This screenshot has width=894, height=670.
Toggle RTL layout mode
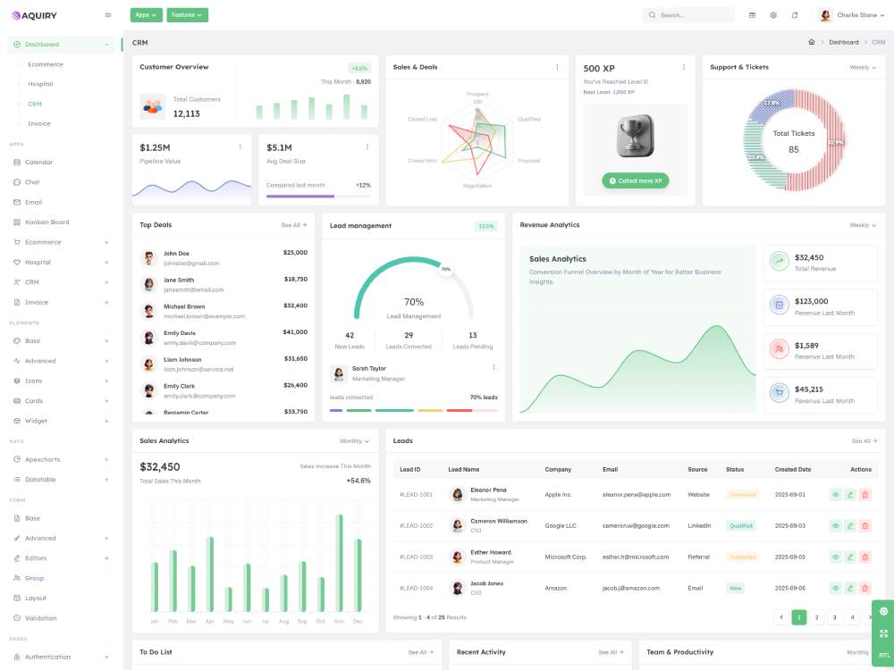pos(883,655)
